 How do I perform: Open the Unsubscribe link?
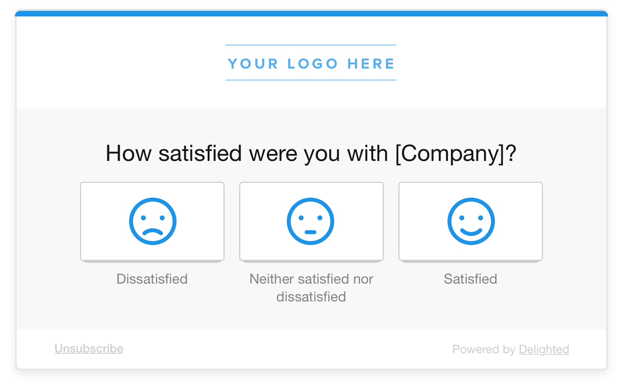click(x=88, y=349)
